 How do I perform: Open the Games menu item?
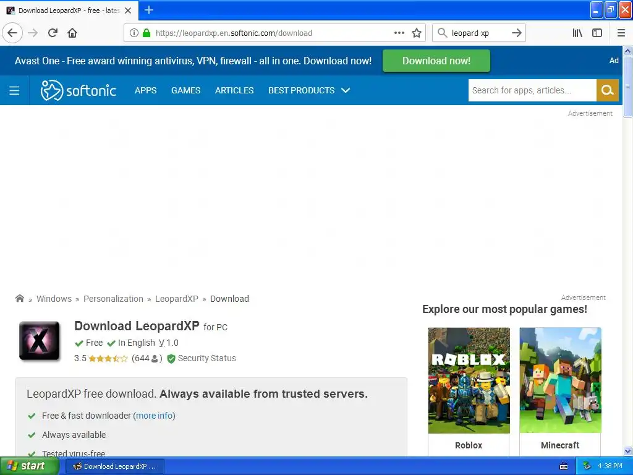coord(185,90)
